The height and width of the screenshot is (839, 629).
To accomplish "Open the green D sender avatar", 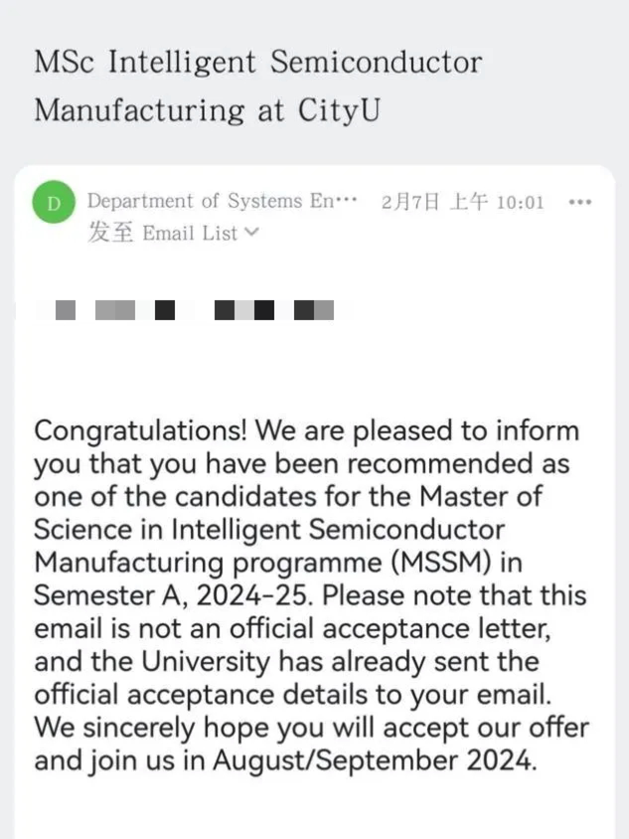I will [54, 202].
